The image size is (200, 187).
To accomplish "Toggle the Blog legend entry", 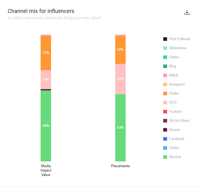I will [x=172, y=66].
